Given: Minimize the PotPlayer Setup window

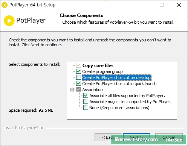Looking at the screenshot, I should point(145,5).
